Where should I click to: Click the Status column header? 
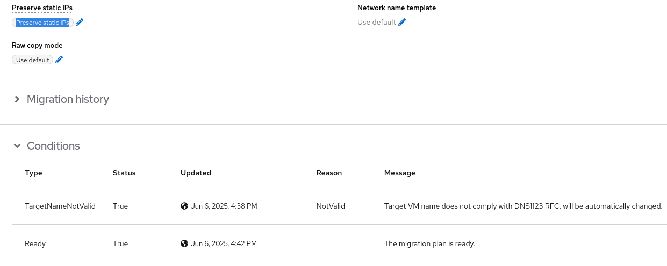(x=124, y=173)
